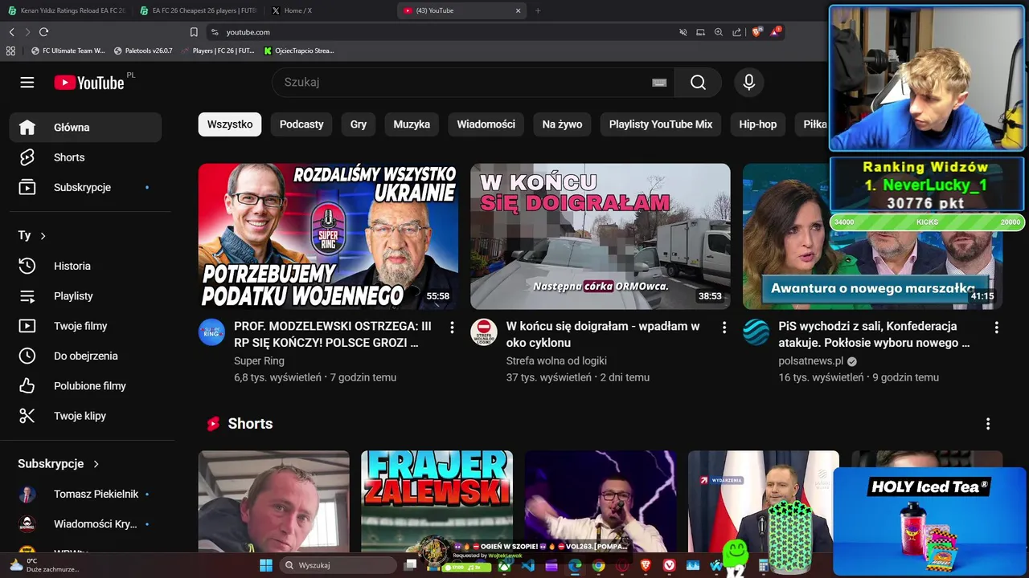This screenshot has height=578, width=1029.
Task: Open Shorts from the sidebar
Action: tap(86, 157)
